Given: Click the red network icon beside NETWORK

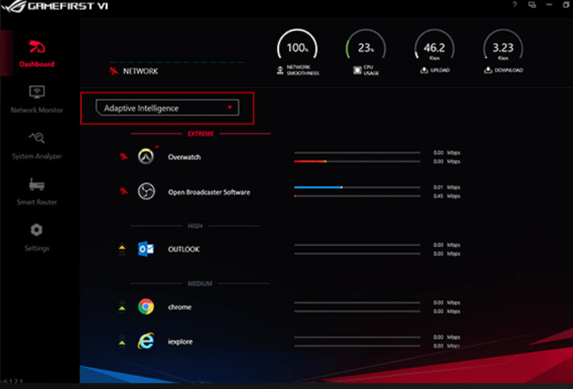Looking at the screenshot, I should point(114,71).
